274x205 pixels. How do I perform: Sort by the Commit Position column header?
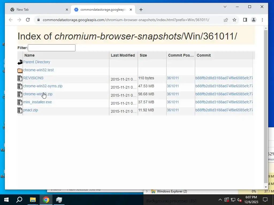click(x=181, y=55)
